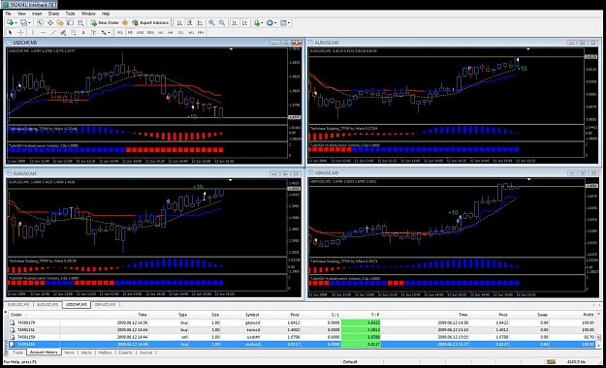Click the New Order button

[105, 23]
